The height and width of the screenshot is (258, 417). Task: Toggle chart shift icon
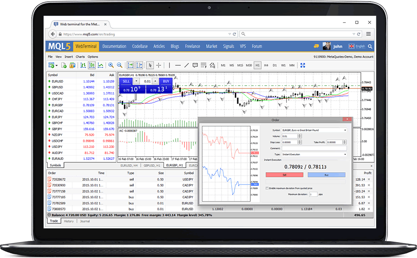139,65
